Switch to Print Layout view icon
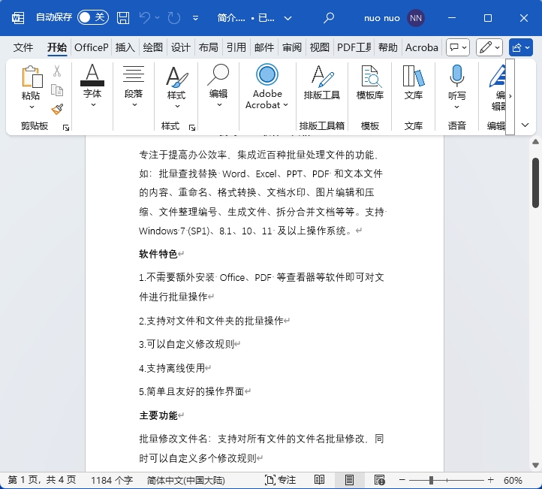The height and width of the screenshot is (489, 542). (349, 480)
